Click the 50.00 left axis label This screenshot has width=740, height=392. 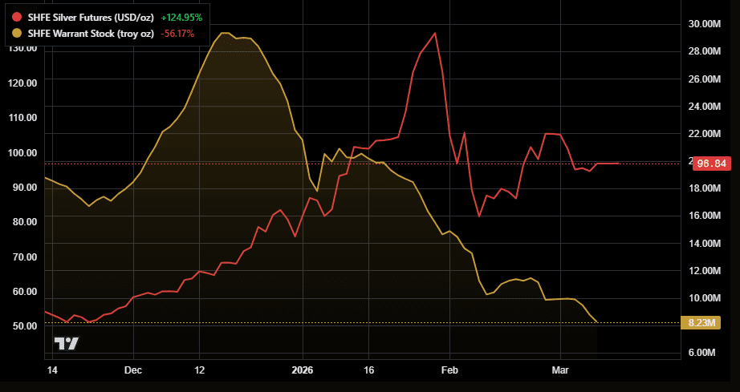pos(25,326)
